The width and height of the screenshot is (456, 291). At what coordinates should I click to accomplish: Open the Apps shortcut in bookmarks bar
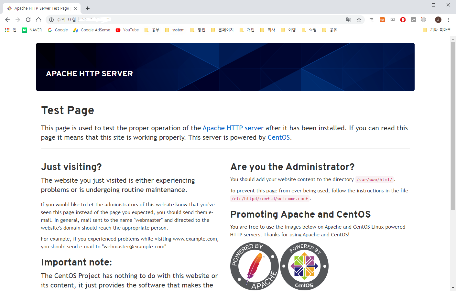pos(11,30)
